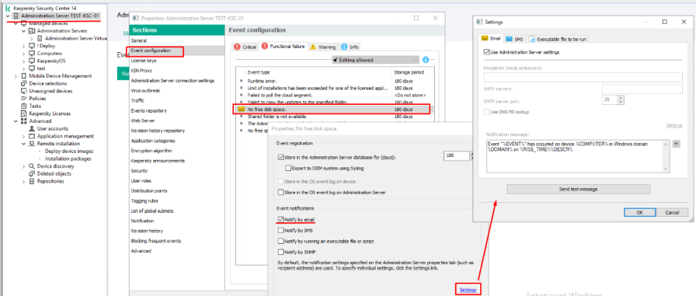Click the Kaspersky Security Center 14 logo

coord(8,8)
